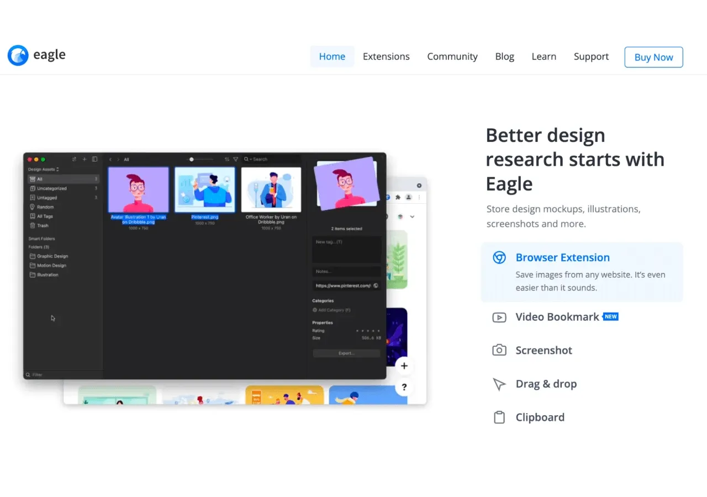The image size is (707, 497).
Task: Select the Avatar Illustration 1 thumbnail
Action: [x=139, y=190]
